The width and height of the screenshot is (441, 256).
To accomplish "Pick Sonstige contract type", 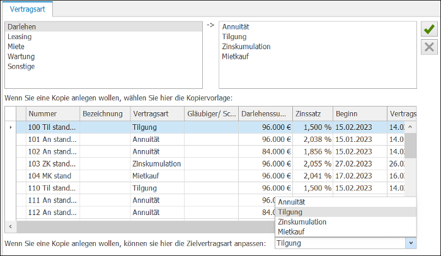I will pyautogui.click(x=103, y=66).
